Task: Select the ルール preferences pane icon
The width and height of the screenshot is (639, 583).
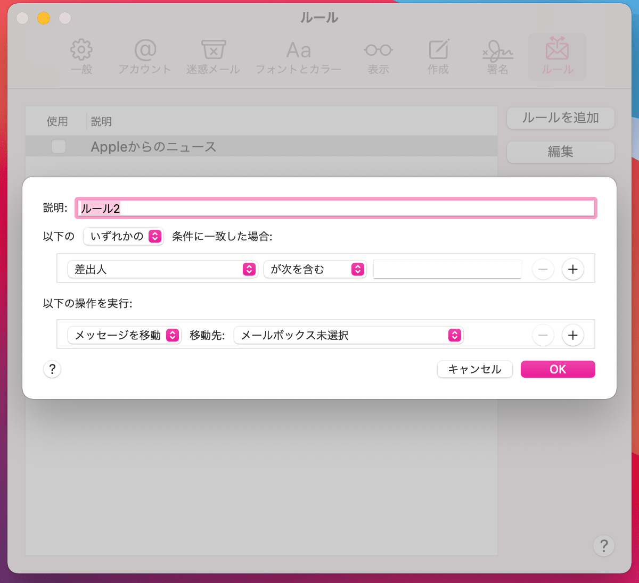Action: coord(557,56)
